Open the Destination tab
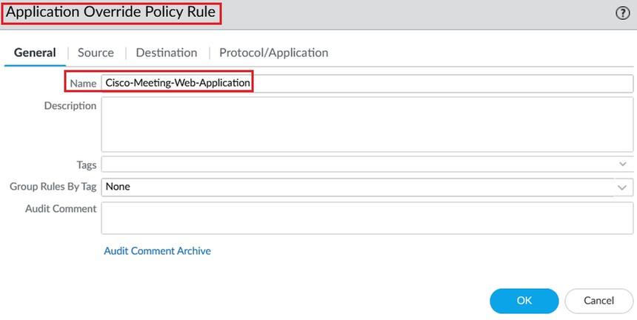Image resolution: width=637 pixels, height=320 pixels. tap(167, 53)
